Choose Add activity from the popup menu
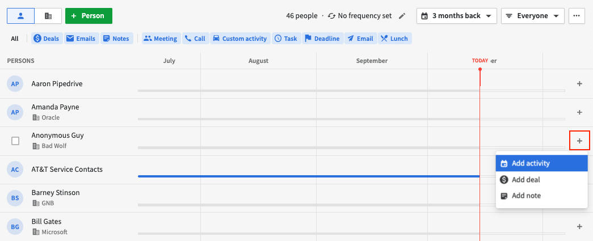Screen dimensions: 593x241 pyautogui.click(x=541, y=163)
